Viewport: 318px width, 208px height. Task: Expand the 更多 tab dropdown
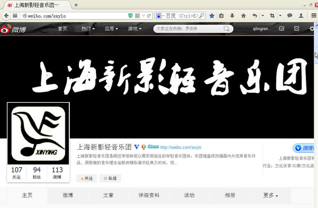[270, 195]
